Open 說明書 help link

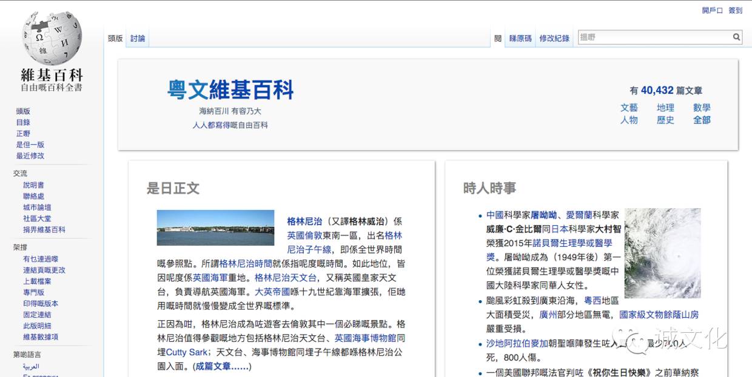point(33,185)
